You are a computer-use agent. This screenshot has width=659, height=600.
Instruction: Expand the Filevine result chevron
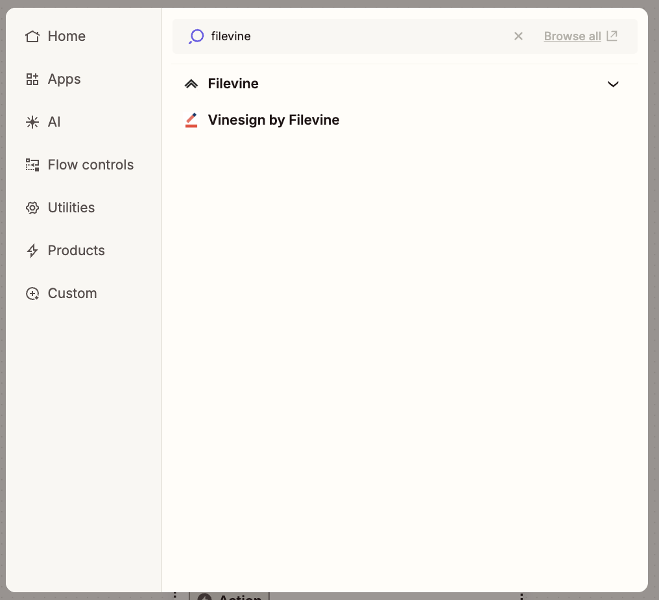click(x=613, y=84)
